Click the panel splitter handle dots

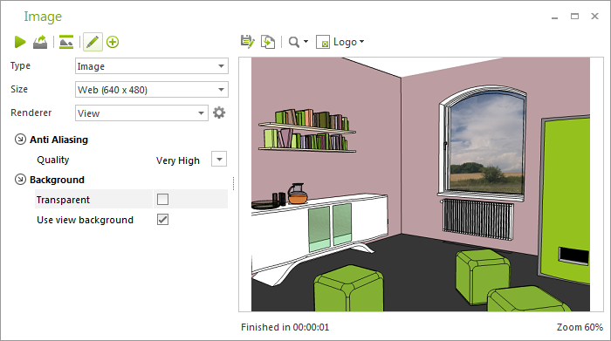point(233,184)
